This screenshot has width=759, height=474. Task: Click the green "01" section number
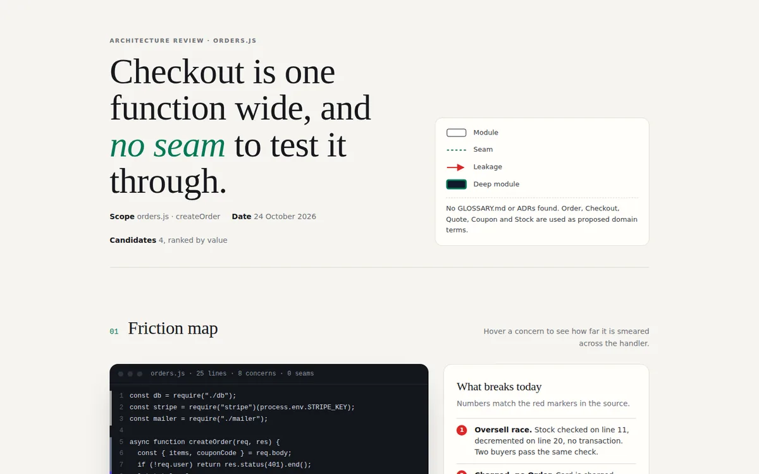tap(114, 331)
